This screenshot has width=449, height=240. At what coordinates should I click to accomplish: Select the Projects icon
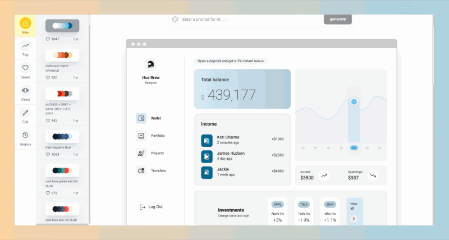(141, 153)
